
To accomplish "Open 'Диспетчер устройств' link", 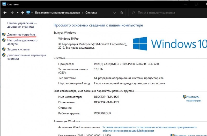I will click(x=21, y=35).
